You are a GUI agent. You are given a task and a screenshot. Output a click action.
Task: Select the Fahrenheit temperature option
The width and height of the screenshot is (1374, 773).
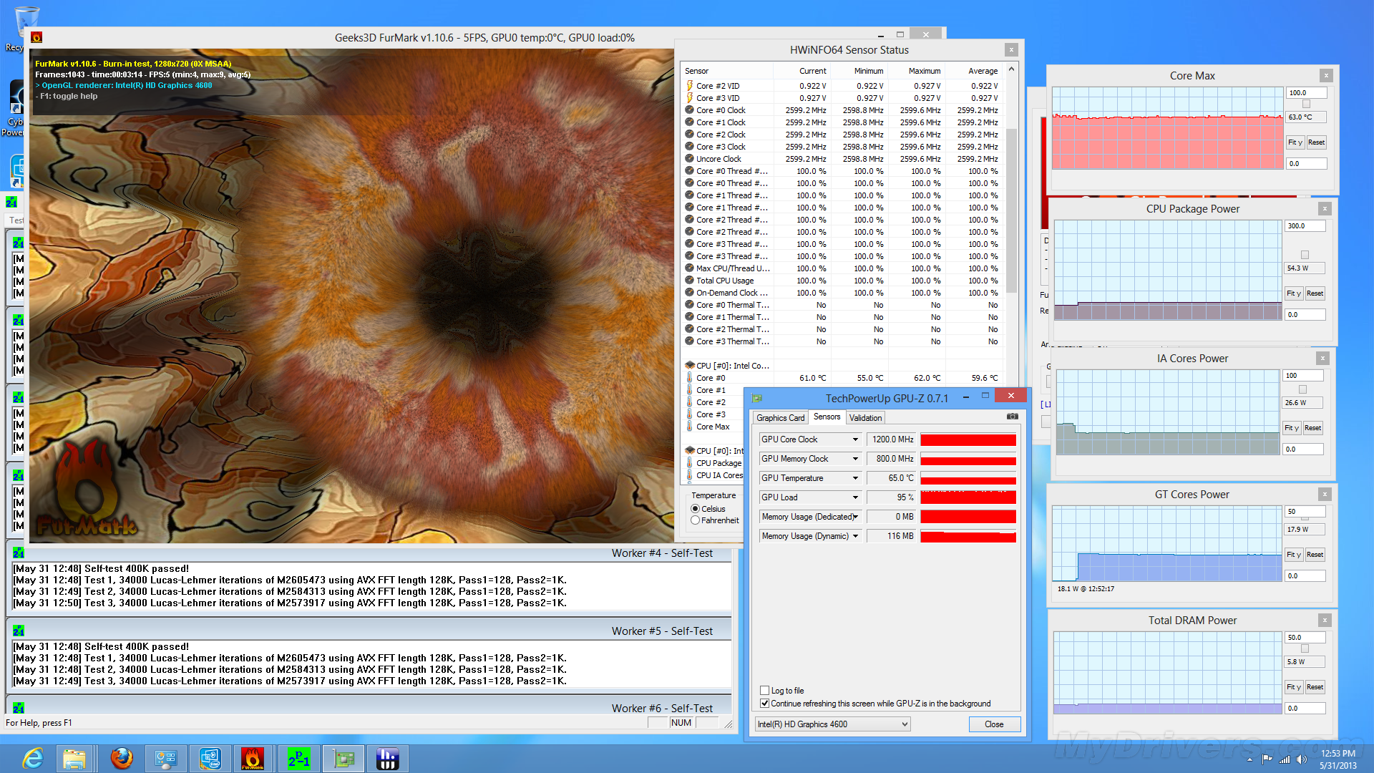coord(695,520)
